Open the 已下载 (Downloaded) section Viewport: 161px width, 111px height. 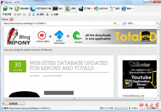coord(85,9)
